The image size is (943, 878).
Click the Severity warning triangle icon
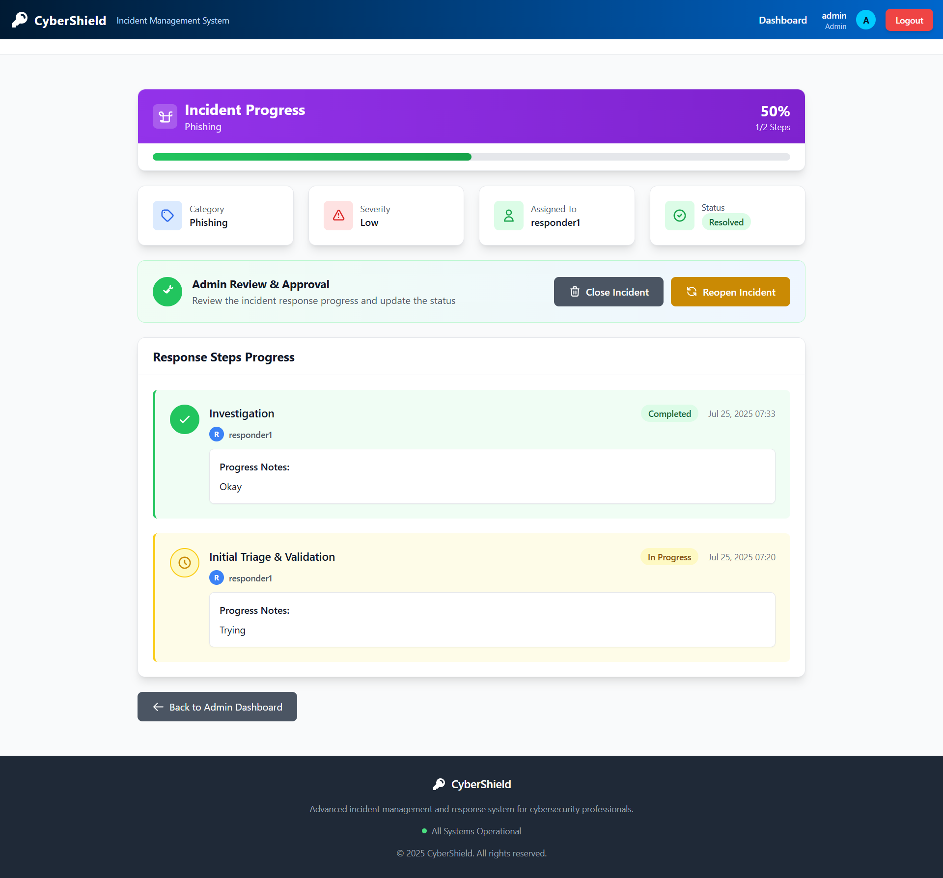pyautogui.click(x=338, y=216)
